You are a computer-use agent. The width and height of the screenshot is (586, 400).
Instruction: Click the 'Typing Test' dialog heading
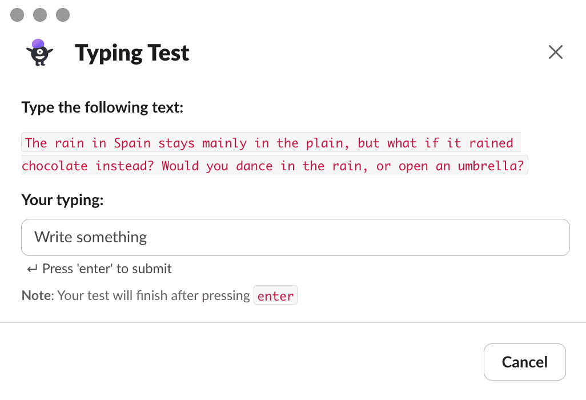point(132,53)
